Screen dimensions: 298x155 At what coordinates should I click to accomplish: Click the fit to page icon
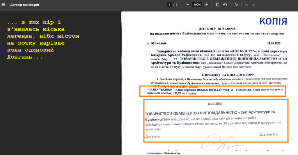(218, 5)
